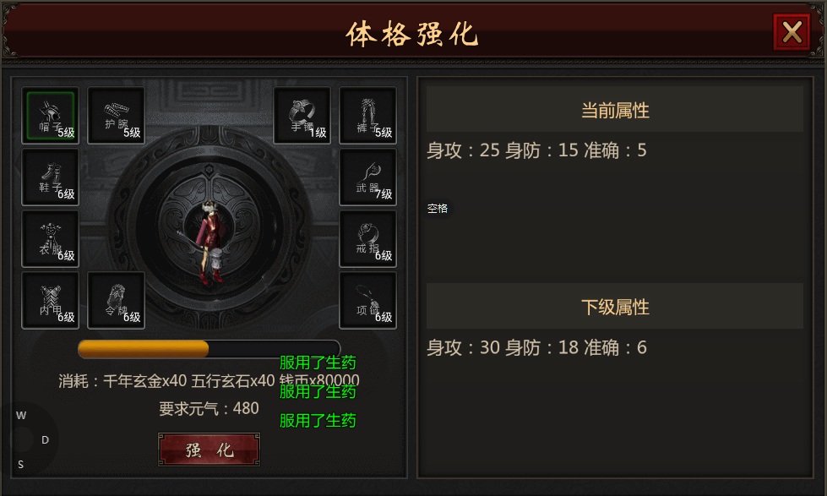Image resolution: width=827 pixels, height=496 pixels.
Task: Close the 体格强化 window
Action: (792, 32)
